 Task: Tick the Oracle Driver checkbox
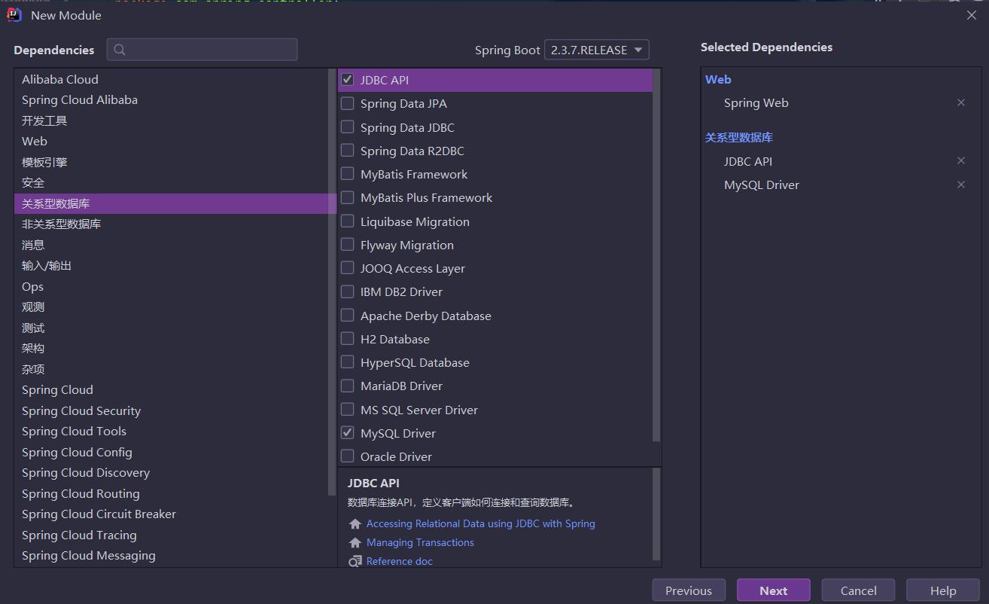(347, 456)
